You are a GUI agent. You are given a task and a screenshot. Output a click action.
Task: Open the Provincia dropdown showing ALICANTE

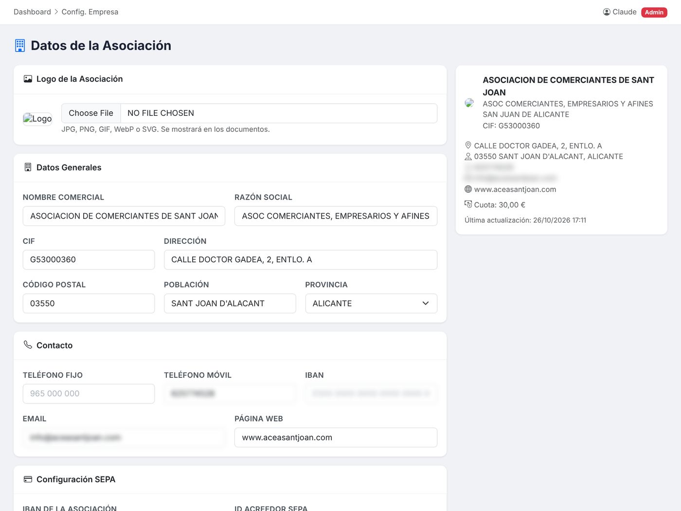[x=371, y=303]
